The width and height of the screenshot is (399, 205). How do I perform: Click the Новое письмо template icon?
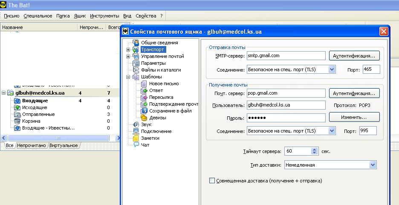click(144, 84)
